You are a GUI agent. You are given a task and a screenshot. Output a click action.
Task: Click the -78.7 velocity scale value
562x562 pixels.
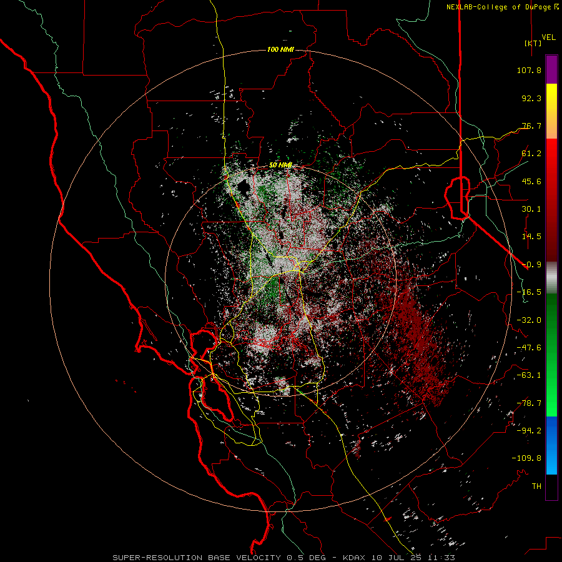tap(529, 403)
